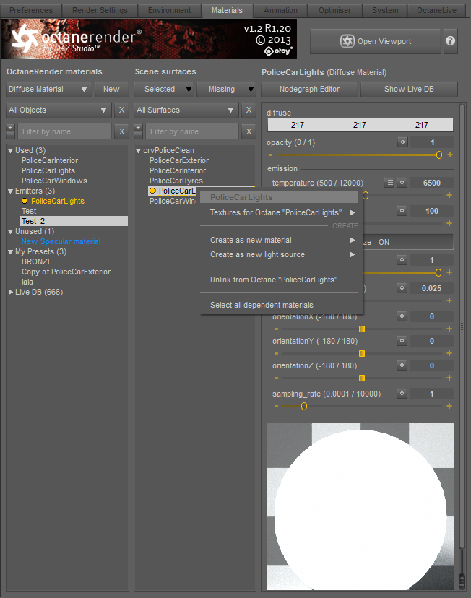Image resolution: width=471 pixels, height=598 pixels.
Task: Choose Create as new material menu entry
Action: [279, 240]
